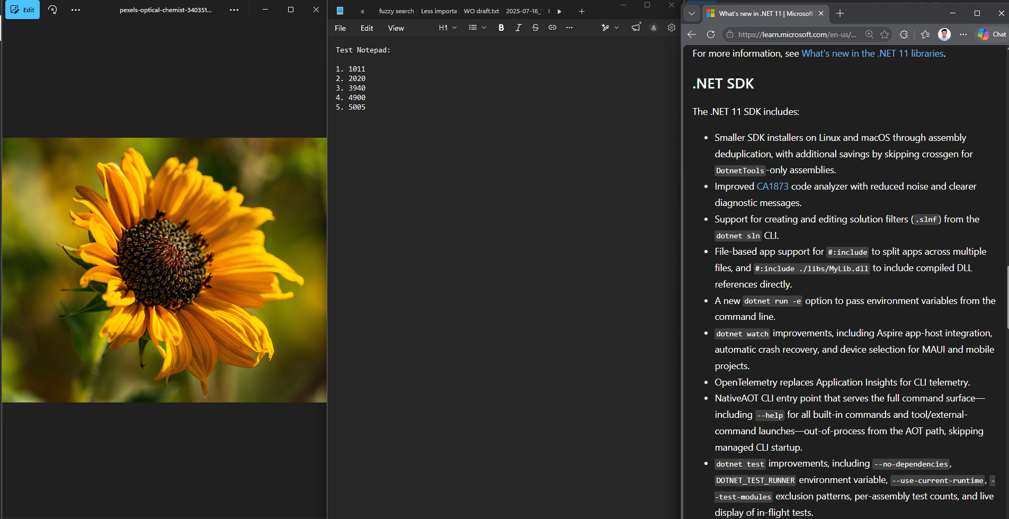This screenshot has height=519, width=1009.
Task: Switch to the WO draft.txt tab in Notepad
Action: [481, 11]
